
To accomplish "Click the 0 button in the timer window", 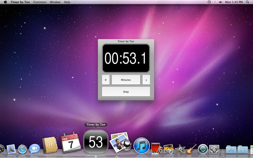I will coord(106,80).
